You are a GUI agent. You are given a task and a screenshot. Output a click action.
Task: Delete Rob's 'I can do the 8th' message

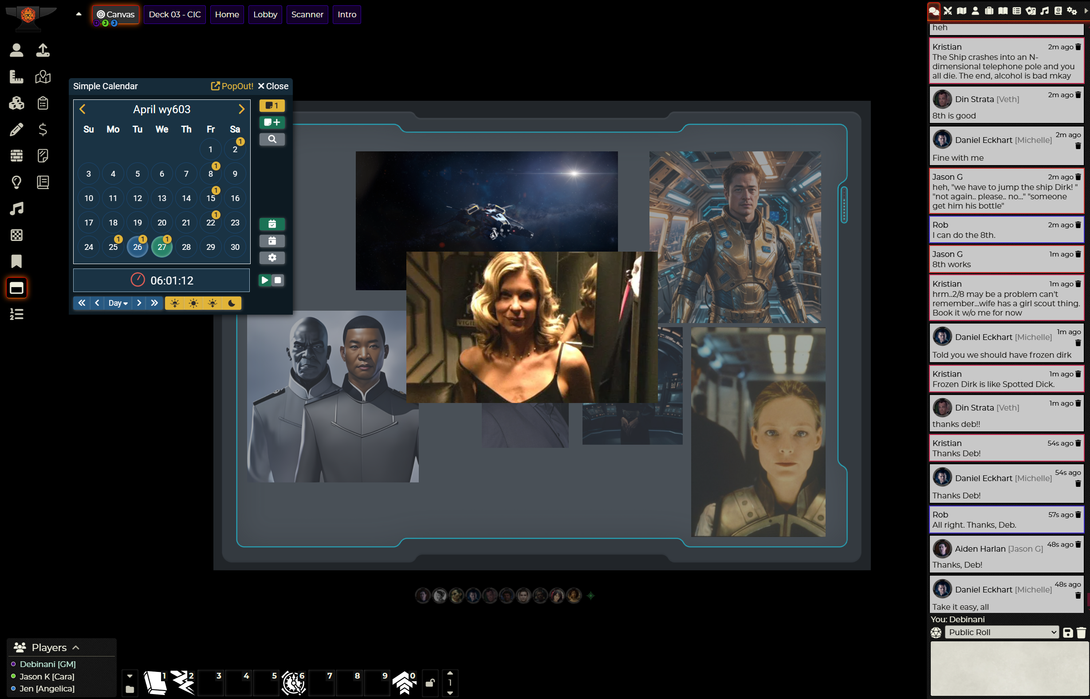point(1078,225)
